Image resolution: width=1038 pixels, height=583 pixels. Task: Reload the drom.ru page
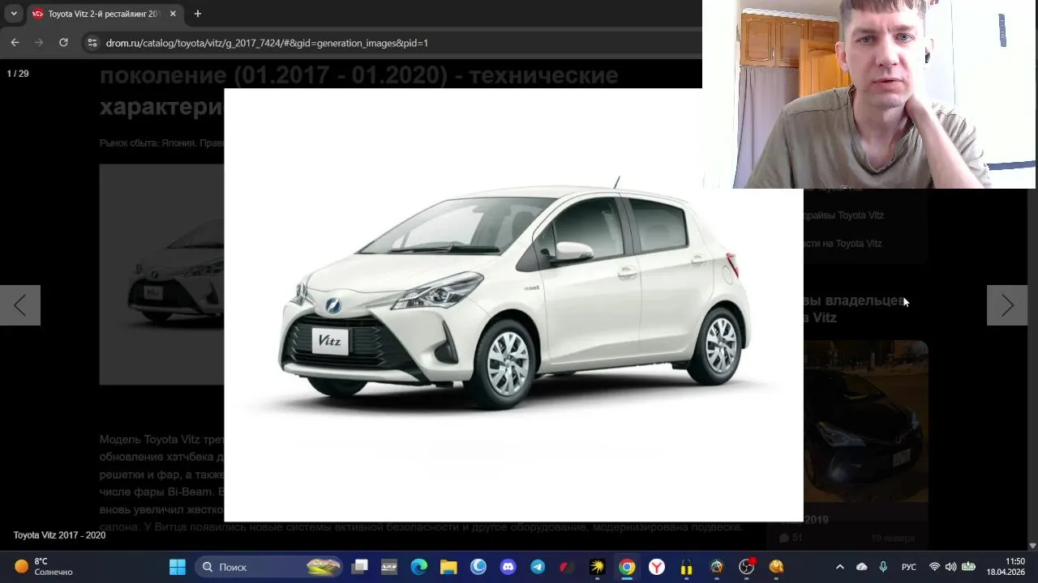click(x=63, y=42)
